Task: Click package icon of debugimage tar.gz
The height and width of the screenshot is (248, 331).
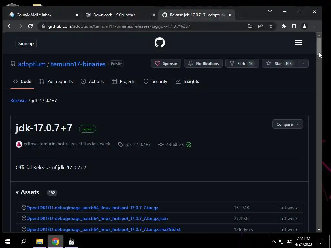Action: pos(24,207)
